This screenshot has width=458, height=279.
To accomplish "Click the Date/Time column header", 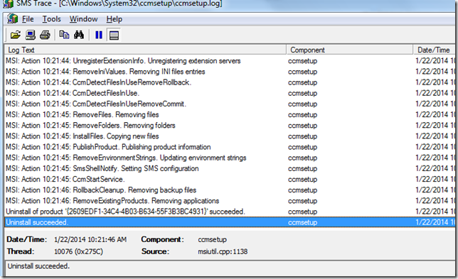I will tap(435, 50).
